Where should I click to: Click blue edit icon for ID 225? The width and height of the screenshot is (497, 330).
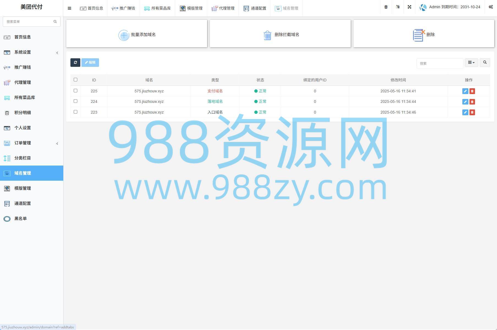(x=465, y=91)
